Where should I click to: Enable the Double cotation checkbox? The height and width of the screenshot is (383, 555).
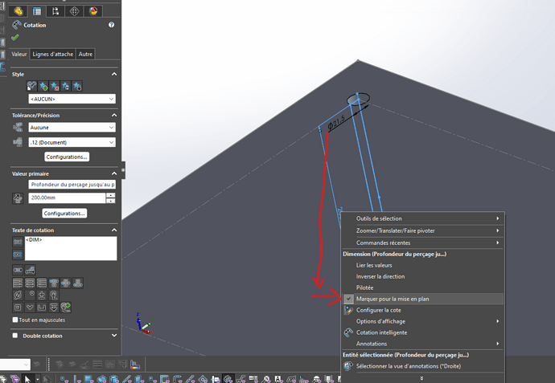click(x=15, y=336)
